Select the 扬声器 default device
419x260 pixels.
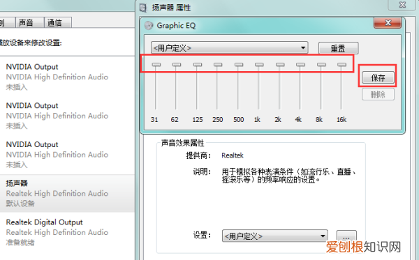click(67, 193)
